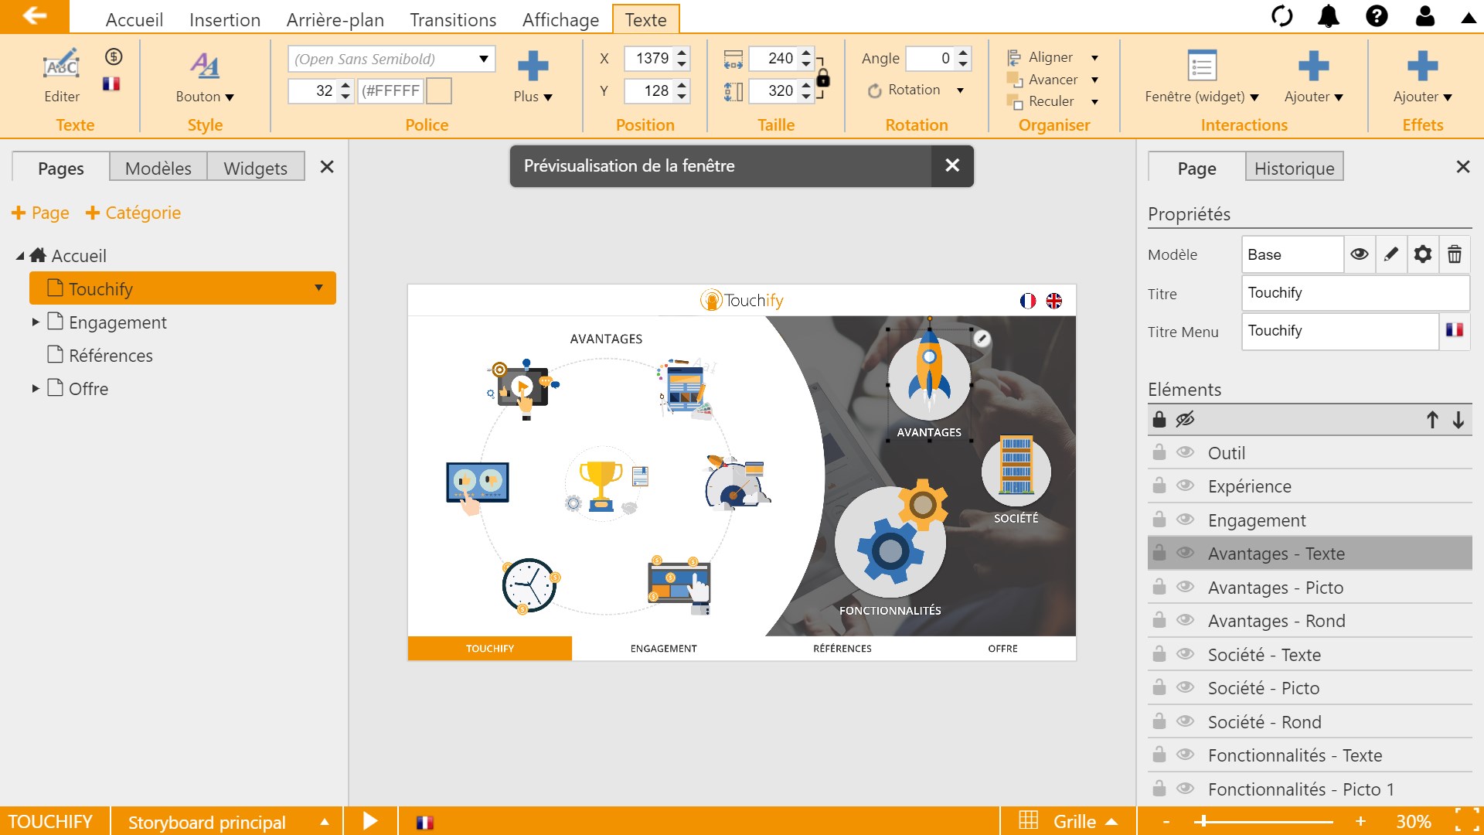Collapse the ribbon with top-right arrow
1484x835 pixels.
[x=1469, y=18]
